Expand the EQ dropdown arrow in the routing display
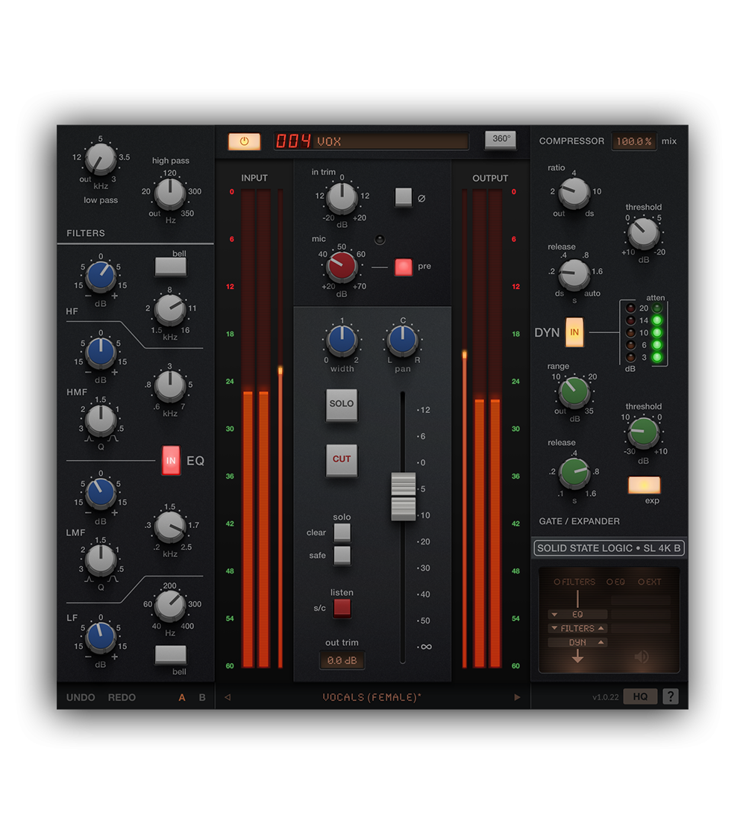Screen dimensions: 746x823 coord(554,615)
